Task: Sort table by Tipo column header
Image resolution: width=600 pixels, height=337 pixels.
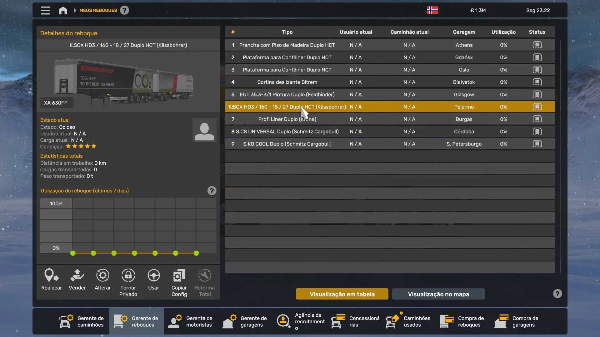Action: click(287, 32)
